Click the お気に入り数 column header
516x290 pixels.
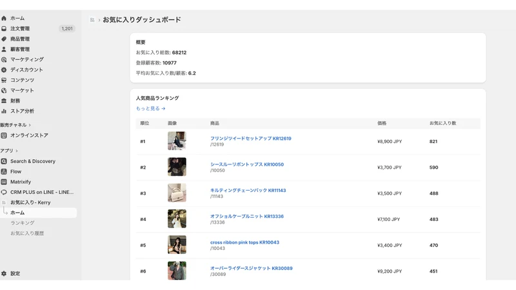coord(442,123)
